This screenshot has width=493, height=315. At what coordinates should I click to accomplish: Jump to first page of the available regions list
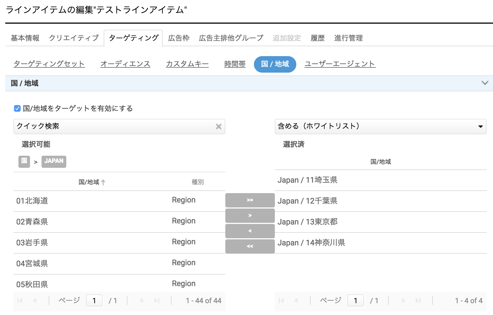(19, 300)
